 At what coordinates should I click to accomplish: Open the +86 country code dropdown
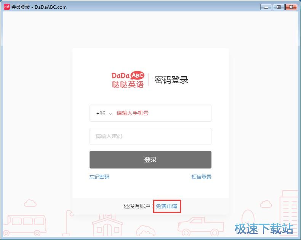[104, 113]
